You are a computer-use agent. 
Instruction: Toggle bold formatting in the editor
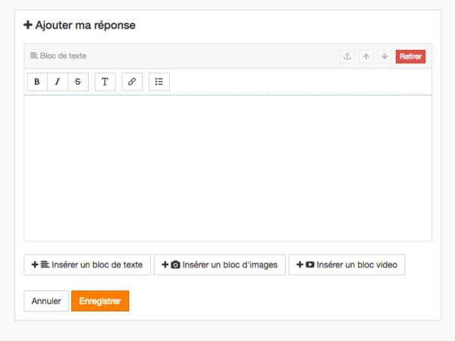[37, 82]
